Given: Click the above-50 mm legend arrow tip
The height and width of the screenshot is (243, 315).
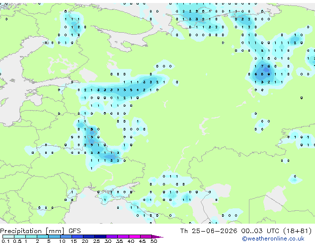Looking at the screenshot, I should 157,237.
